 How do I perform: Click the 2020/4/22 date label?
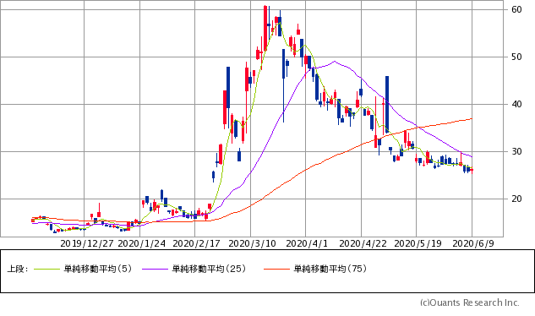(x=363, y=243)
